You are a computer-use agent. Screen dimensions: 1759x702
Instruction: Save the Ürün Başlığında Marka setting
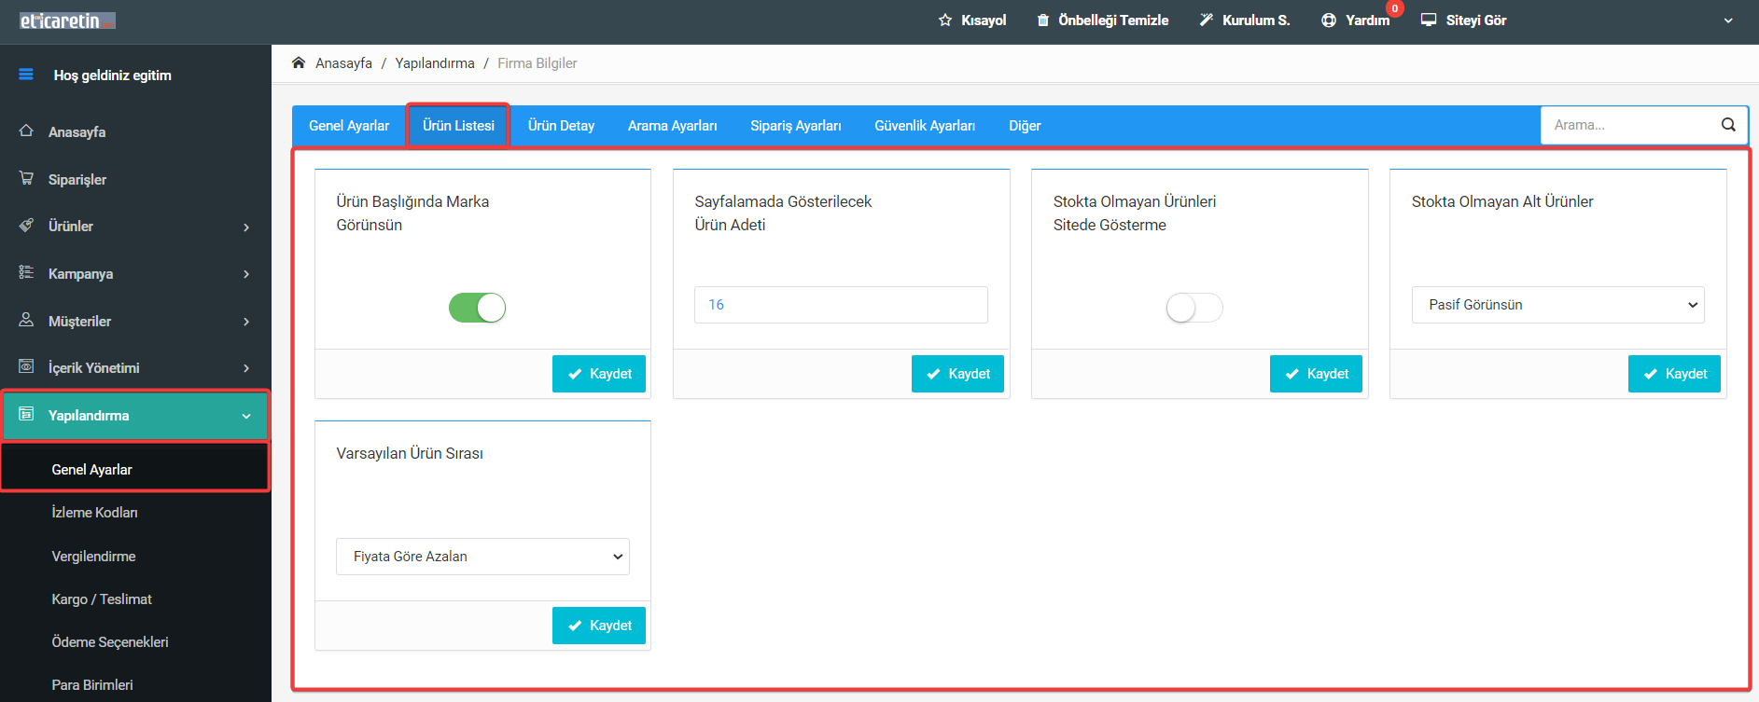click(x=599, y=374)
